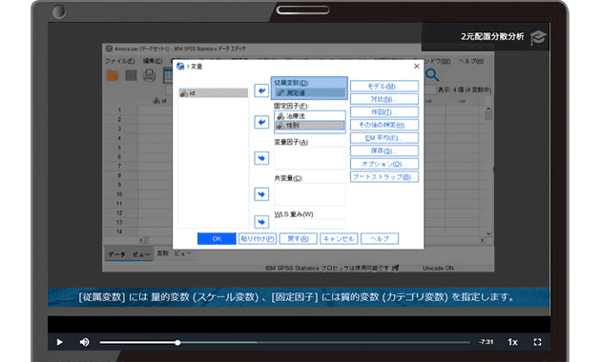Click the open folder toolbar icon
The height and width of the screenshot is (362, 601).
tap(113, 75)
